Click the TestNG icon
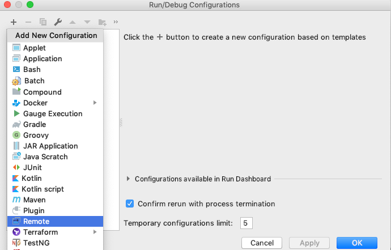The height and width of the screenshot is (250, 391). [16, 243]
